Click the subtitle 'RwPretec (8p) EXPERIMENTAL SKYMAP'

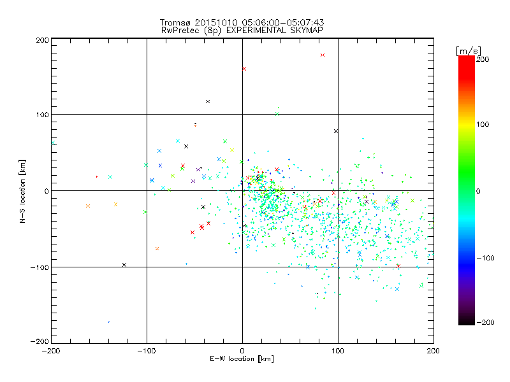(x=242, y=30)
